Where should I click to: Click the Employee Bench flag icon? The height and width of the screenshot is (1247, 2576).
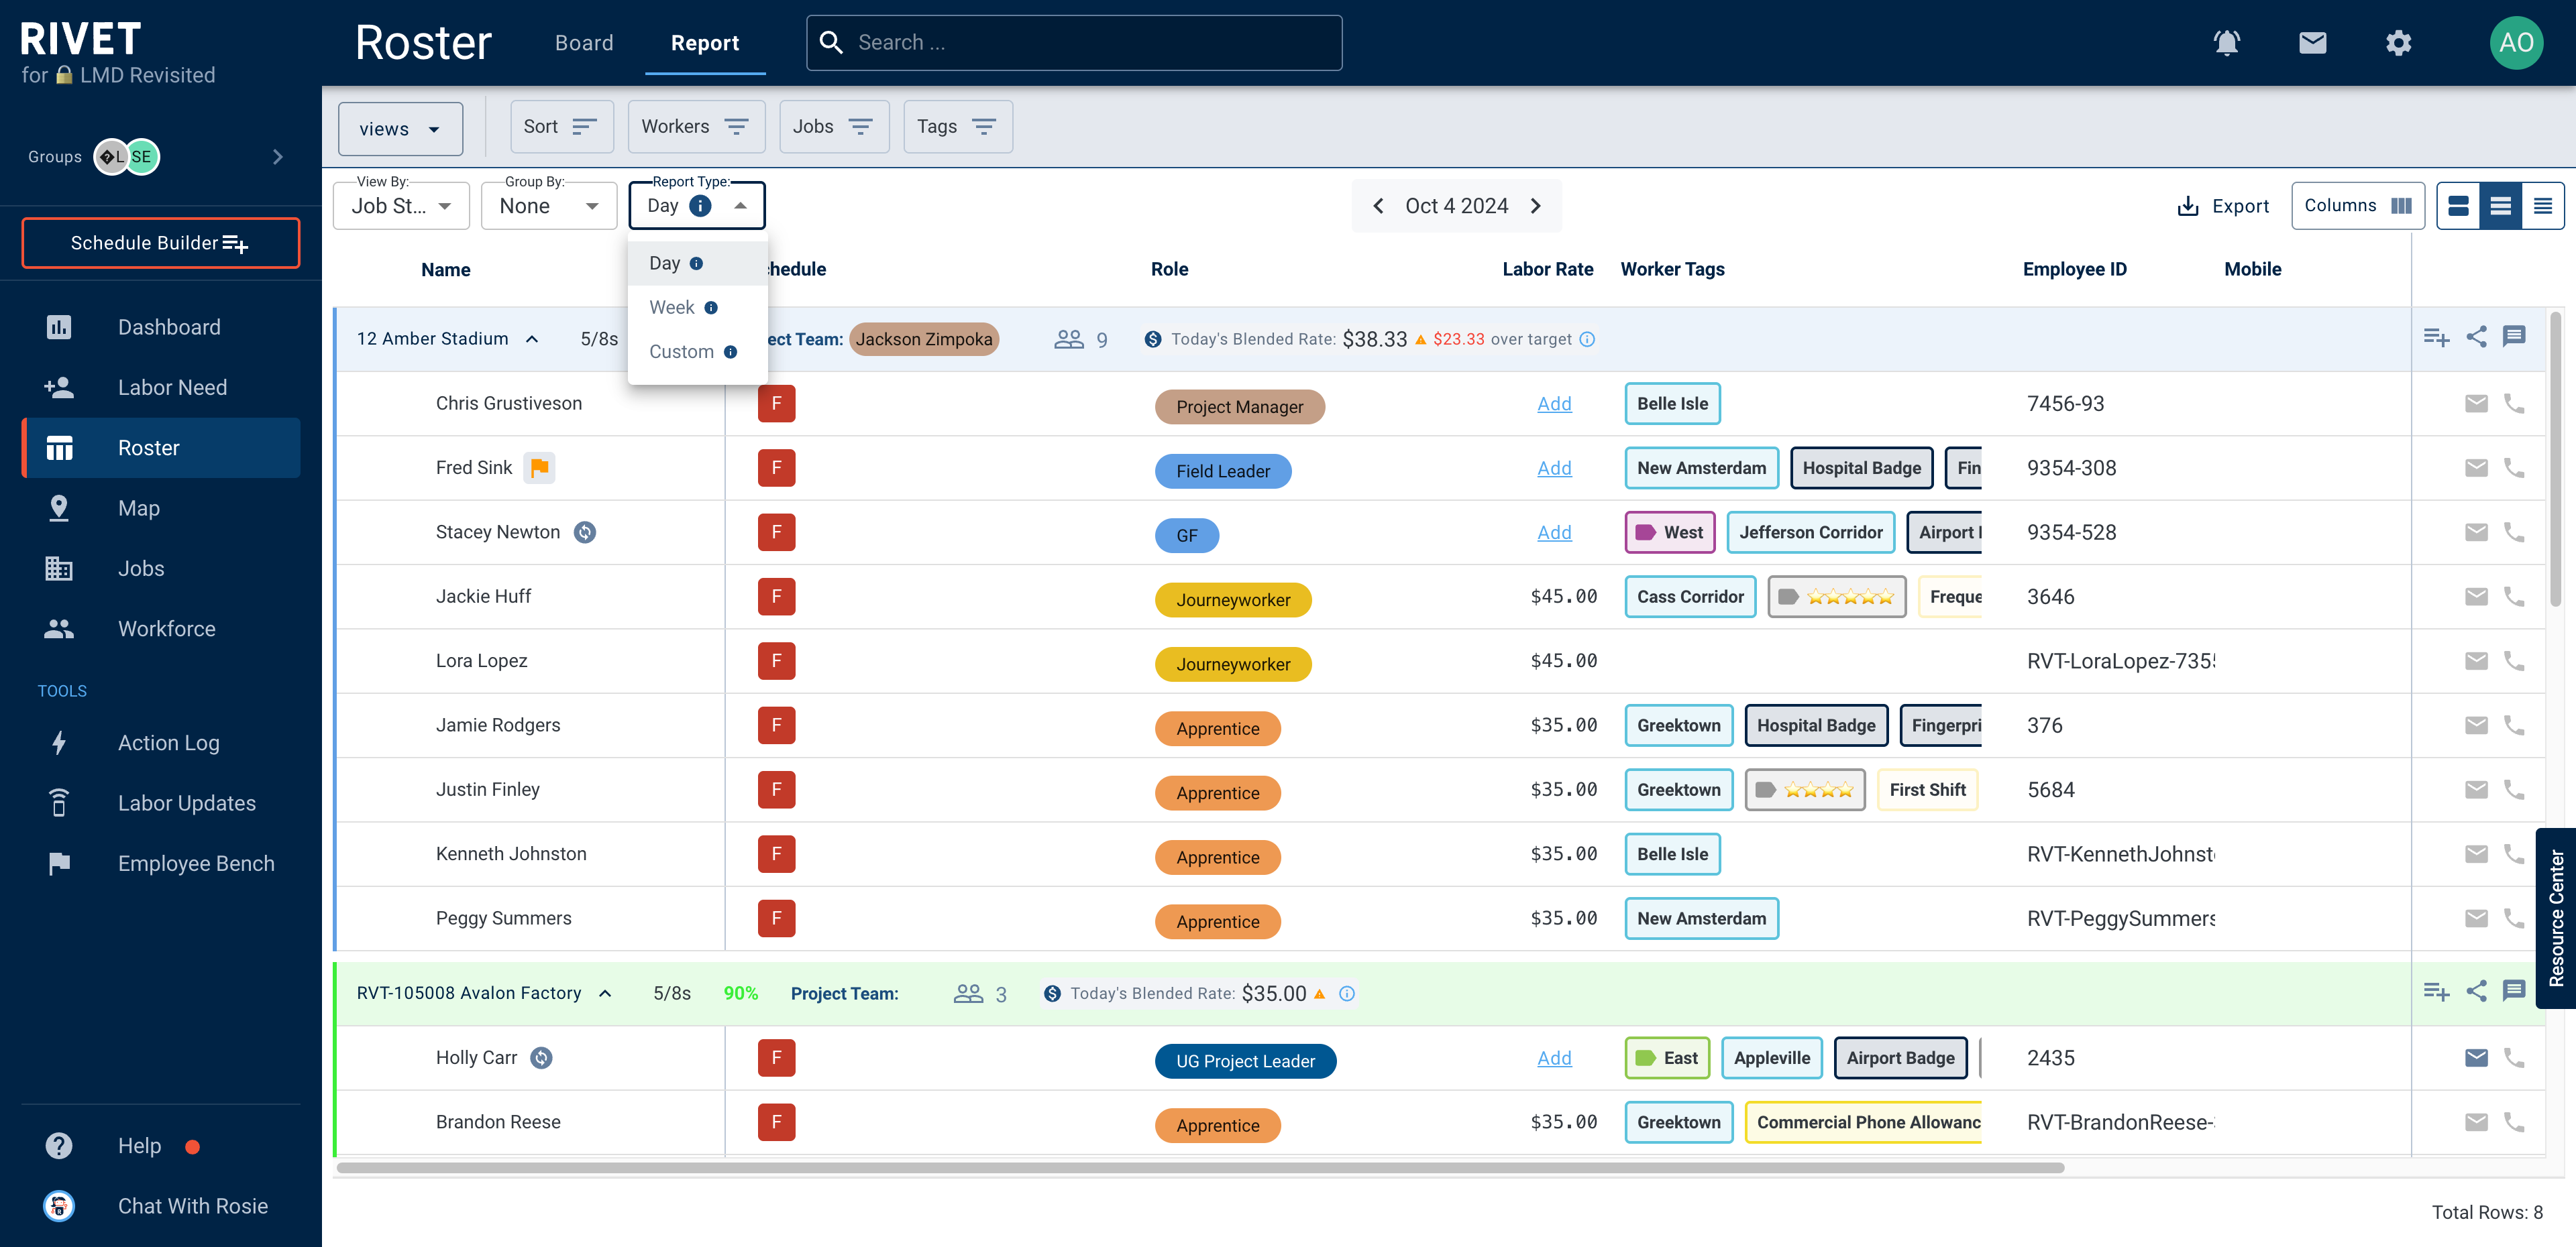click(x=59, y=864)
